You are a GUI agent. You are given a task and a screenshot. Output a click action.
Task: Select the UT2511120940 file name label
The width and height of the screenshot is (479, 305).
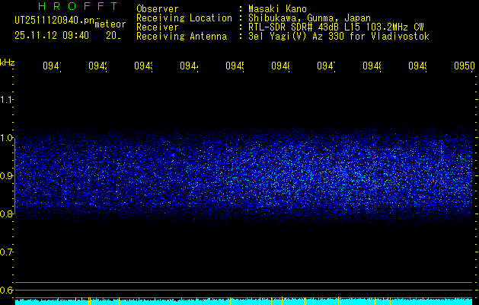coord(53,21)
